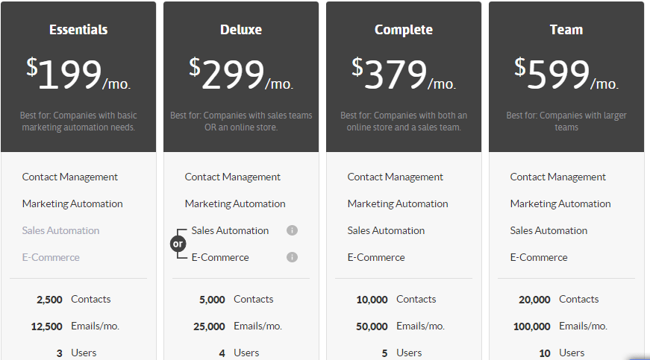Click the E-Commerce info icon in Deluxe
Viewport: 650px width, 360px height.
[x=292, y=257]
